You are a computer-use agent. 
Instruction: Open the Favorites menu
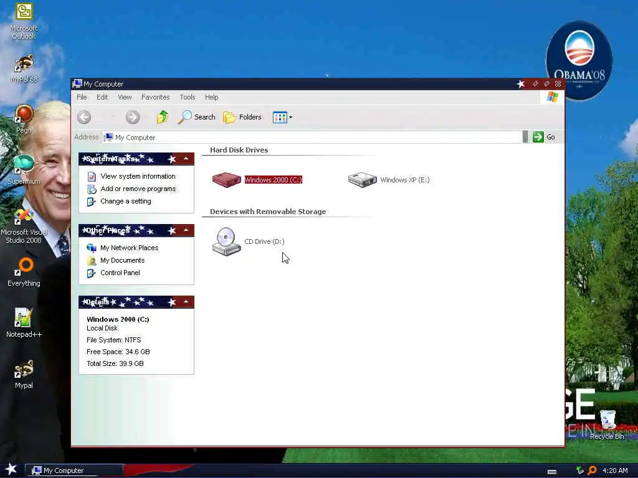[155, 97]
